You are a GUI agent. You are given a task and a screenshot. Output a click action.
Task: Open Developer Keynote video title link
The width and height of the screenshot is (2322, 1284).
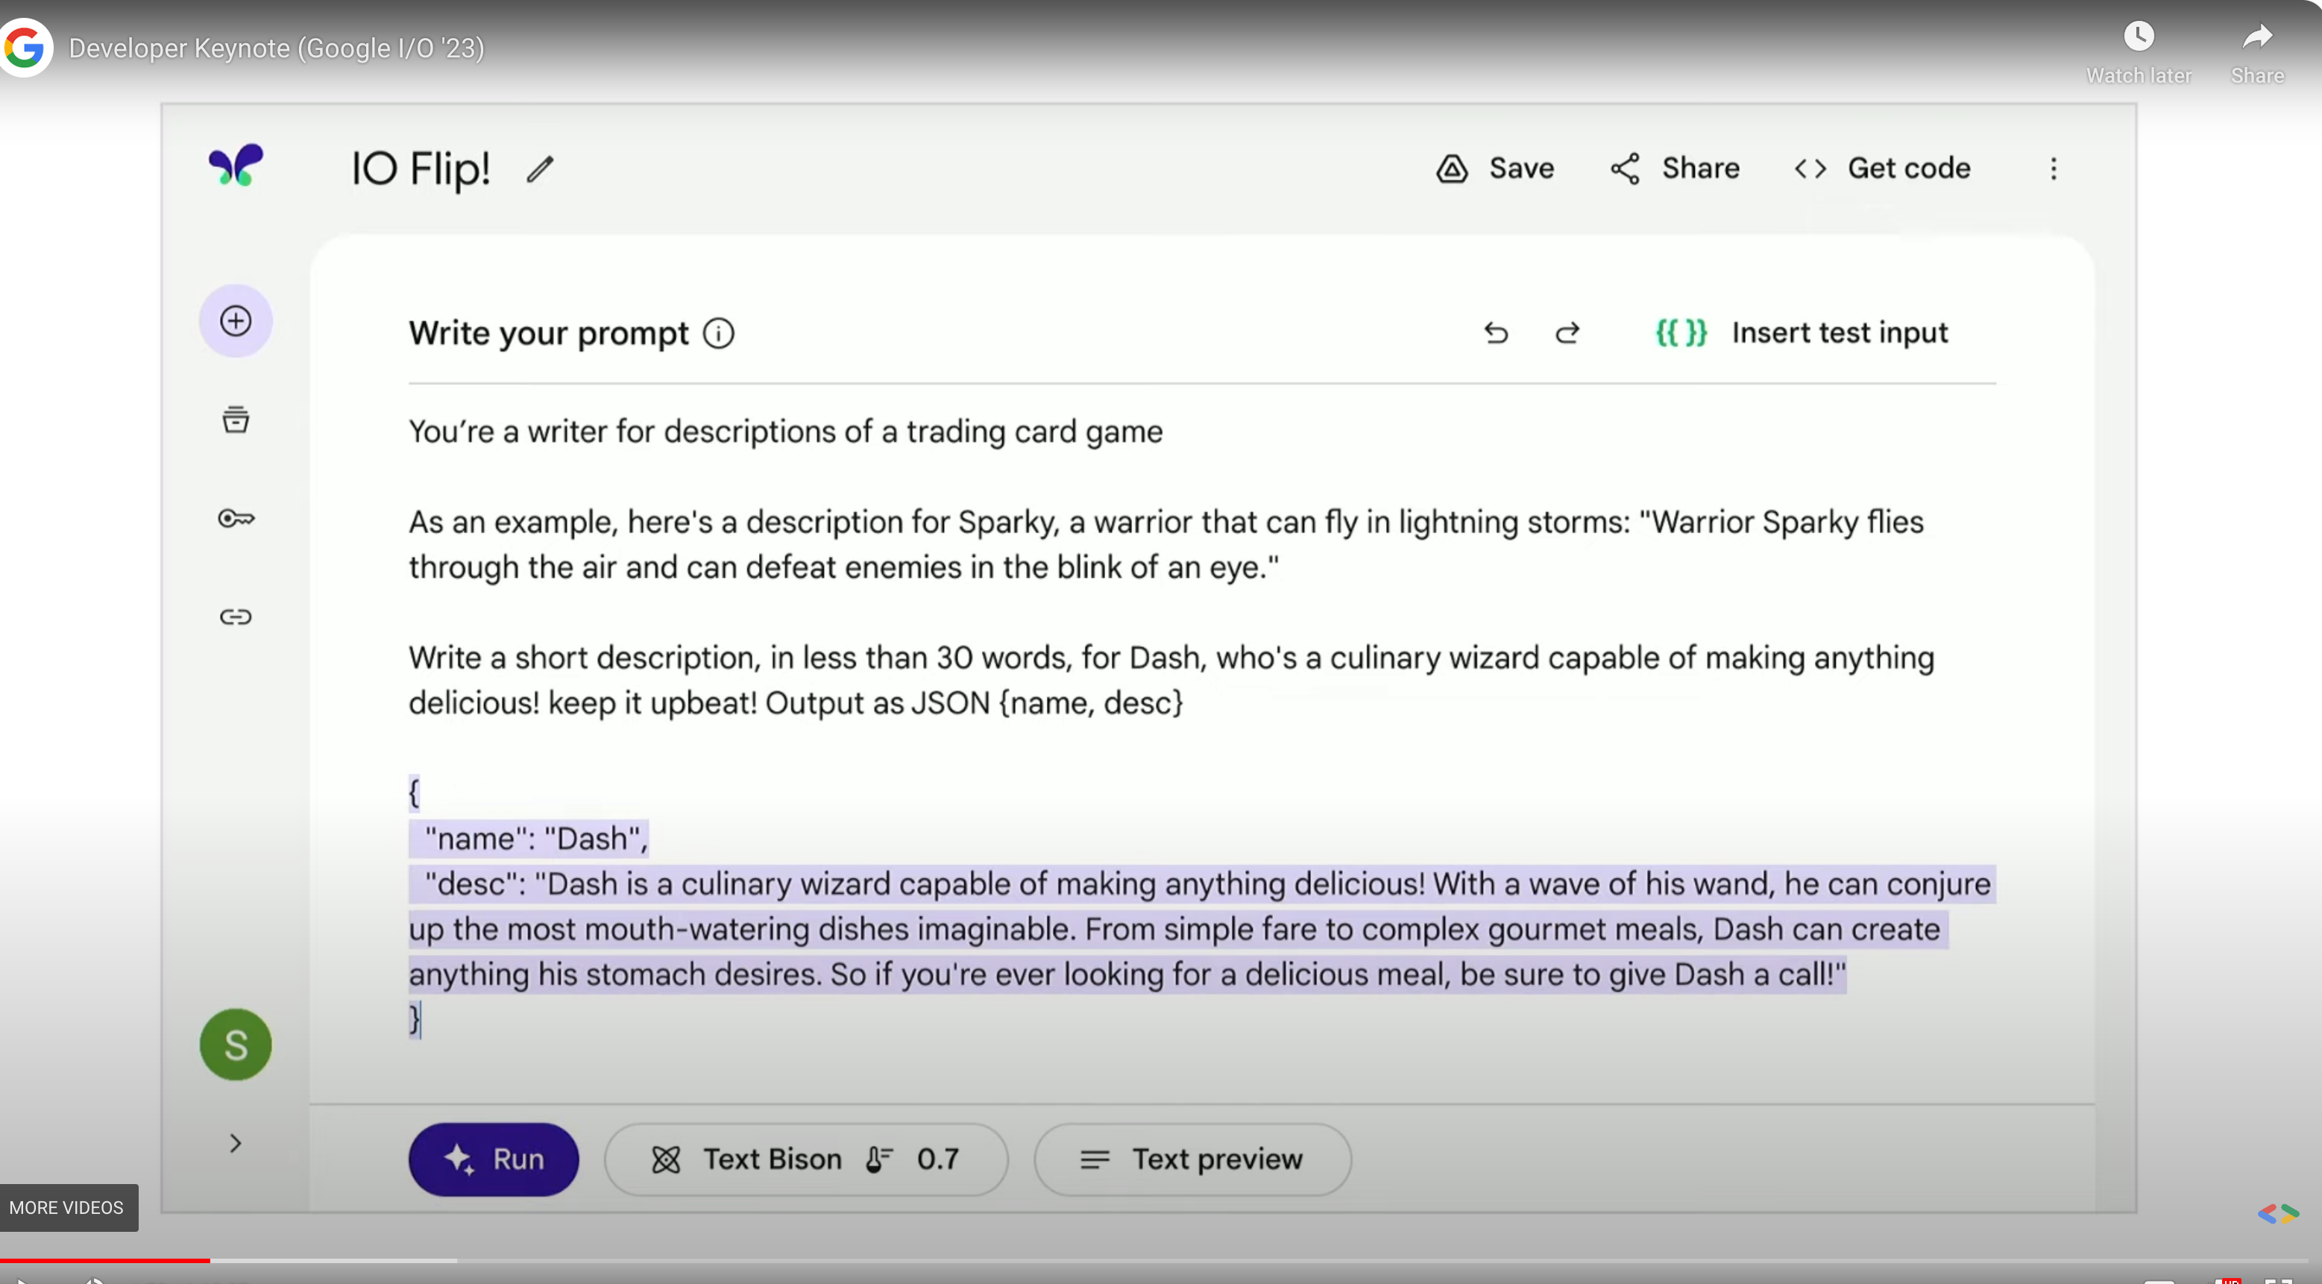[x=277, y=48]
